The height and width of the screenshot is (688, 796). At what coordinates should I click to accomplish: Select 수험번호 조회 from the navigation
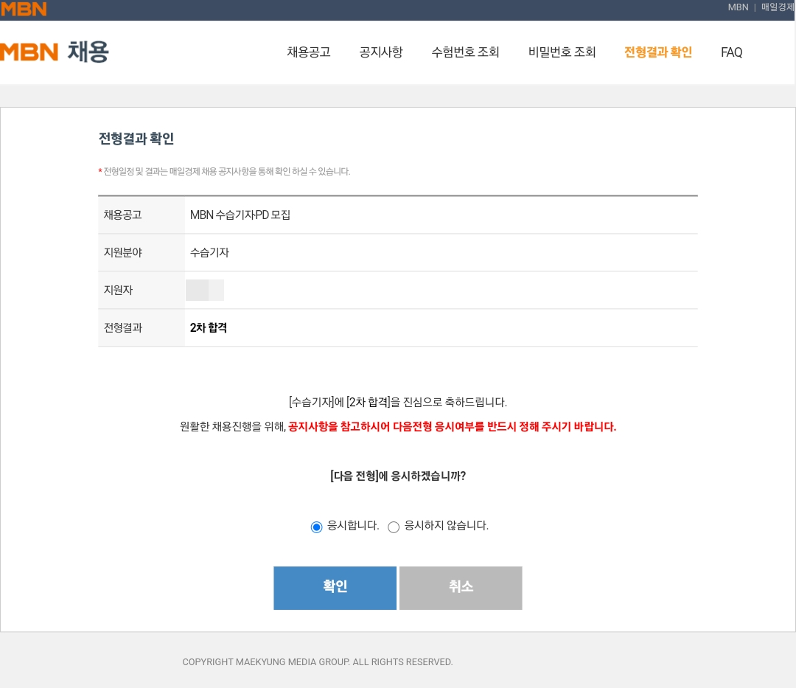465,52
